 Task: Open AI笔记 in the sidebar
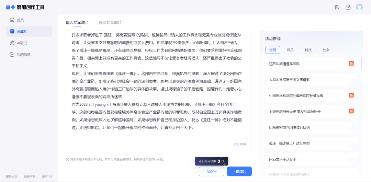click(x=29, y=43)
